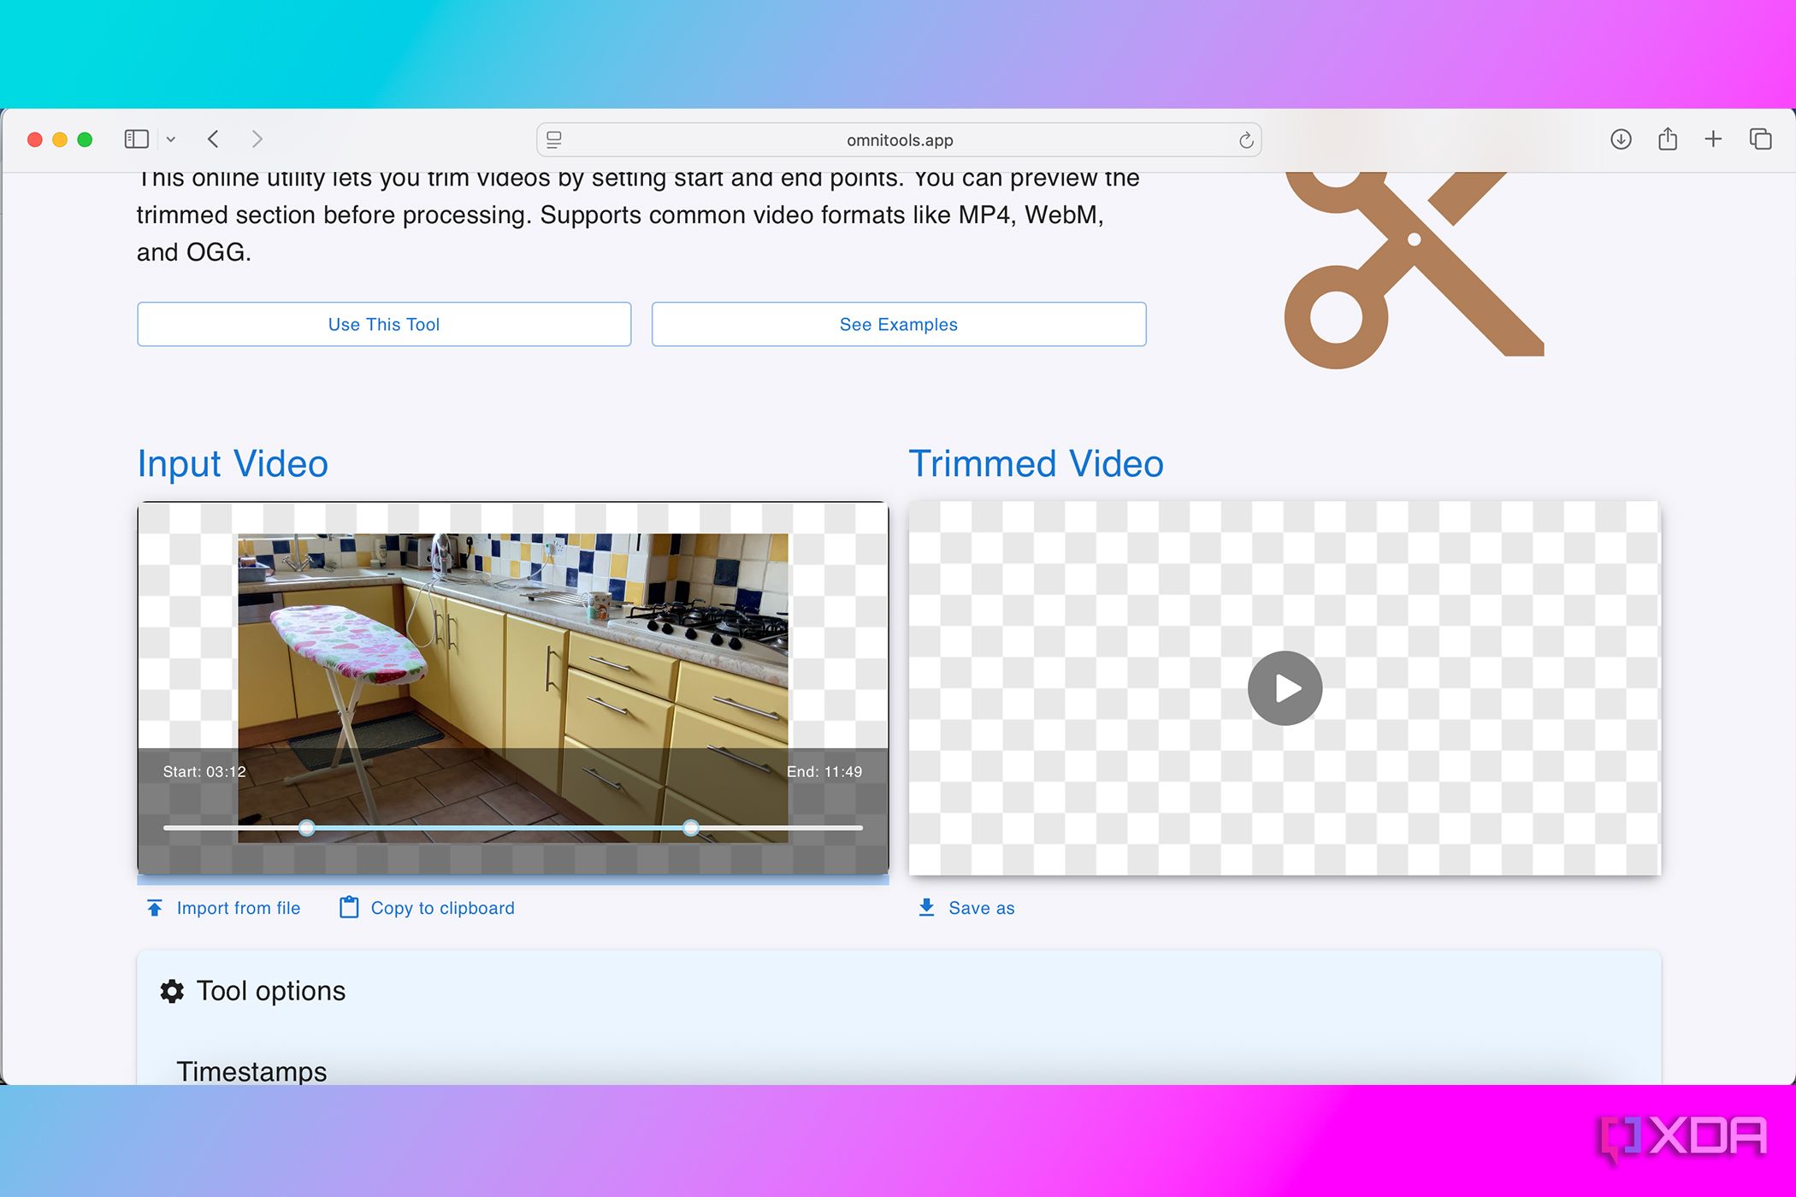Click the 'Start: 03:12' label
1796x1197 pixels.
[x=204, y=772]
